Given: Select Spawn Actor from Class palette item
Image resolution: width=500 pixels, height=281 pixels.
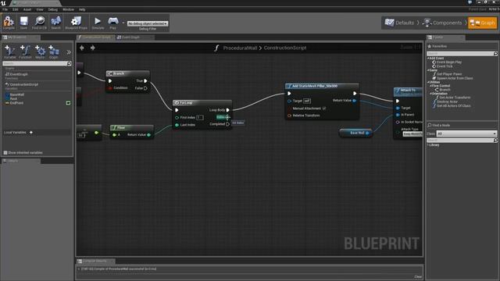Looking at the screenshot, I should [x=452, y=78].
